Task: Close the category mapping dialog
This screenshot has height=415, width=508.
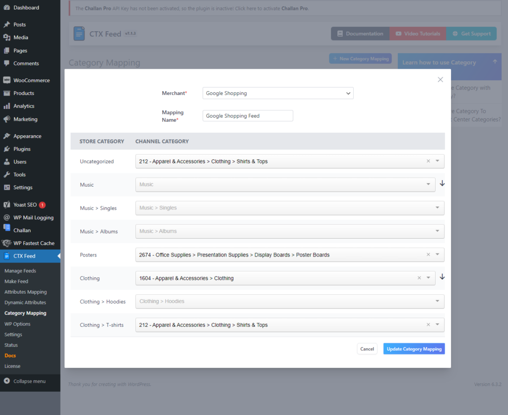Action: (x=441, y=80)
